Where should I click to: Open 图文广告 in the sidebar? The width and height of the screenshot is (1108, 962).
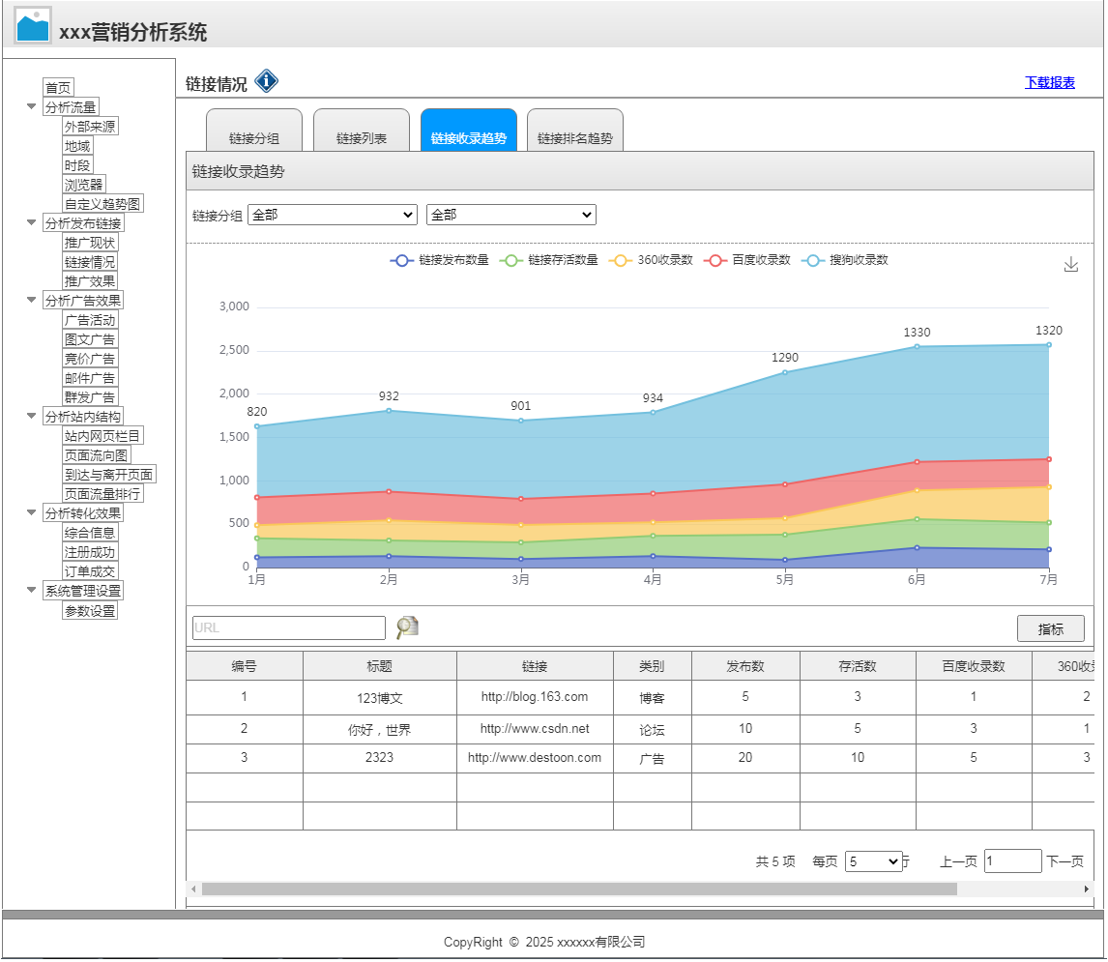[90, 339]
